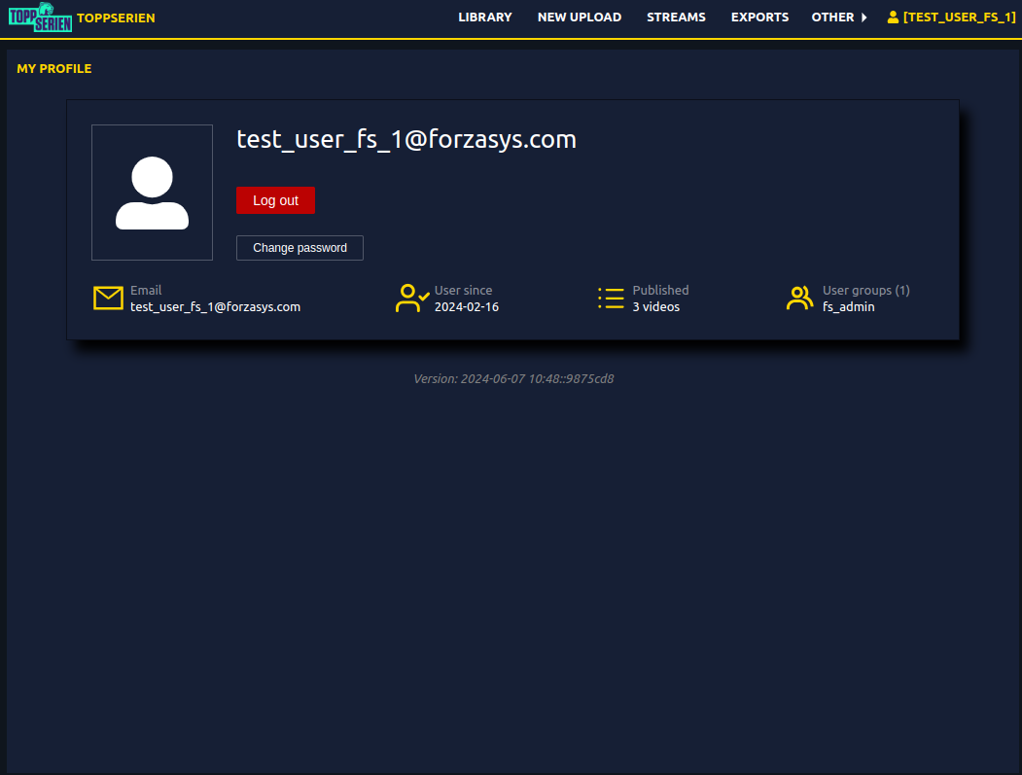Click the 'User groups' people icon

point(799,298)
